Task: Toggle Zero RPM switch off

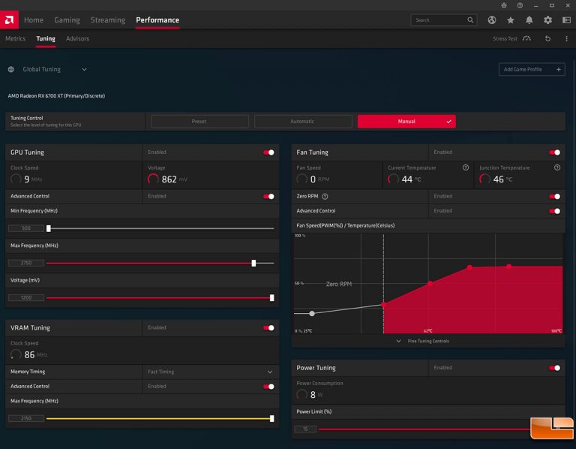Action: coord(555,197)
